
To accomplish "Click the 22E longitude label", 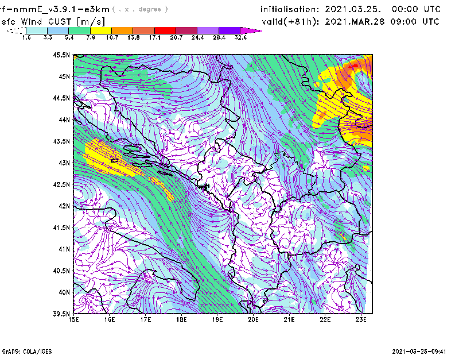I will [x=325, y=319].
